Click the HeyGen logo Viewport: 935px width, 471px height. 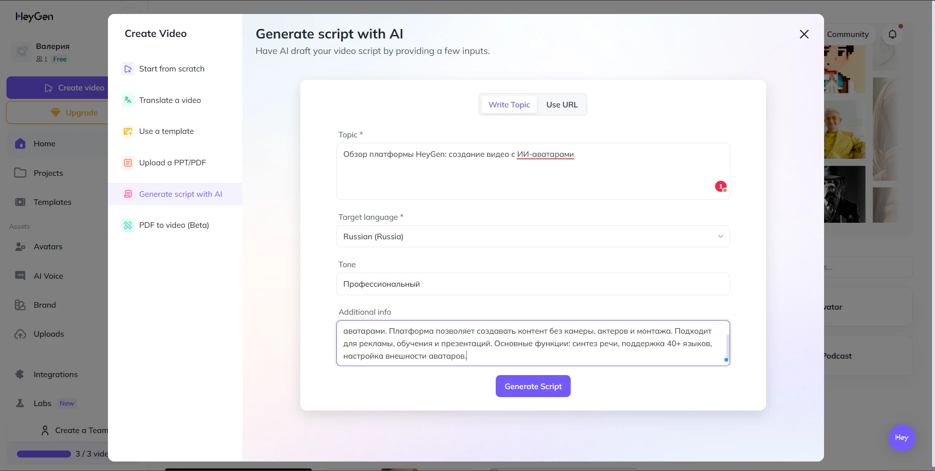34,16
